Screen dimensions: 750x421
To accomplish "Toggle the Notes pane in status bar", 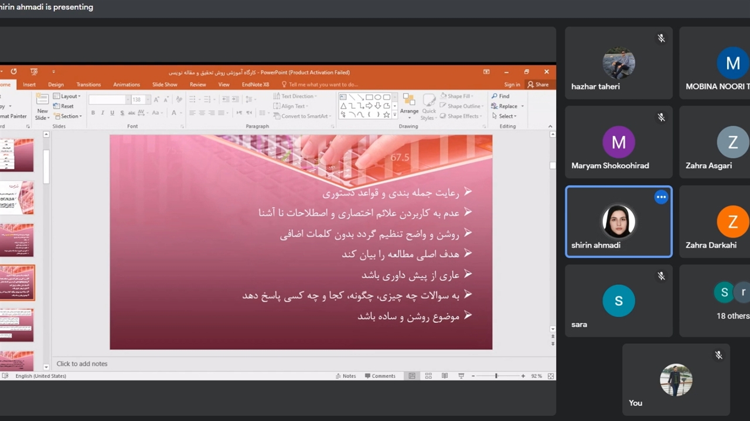I will click(346, 376).
